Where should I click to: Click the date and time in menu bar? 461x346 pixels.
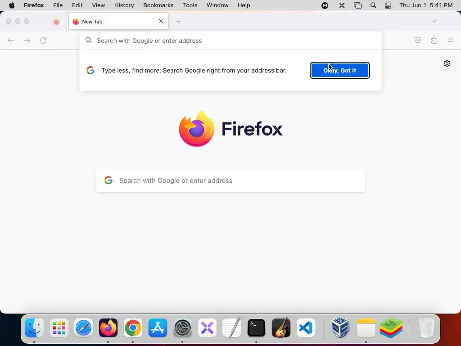tap(426, 5)
